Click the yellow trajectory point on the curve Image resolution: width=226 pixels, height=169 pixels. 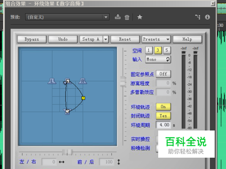[83, 98]
